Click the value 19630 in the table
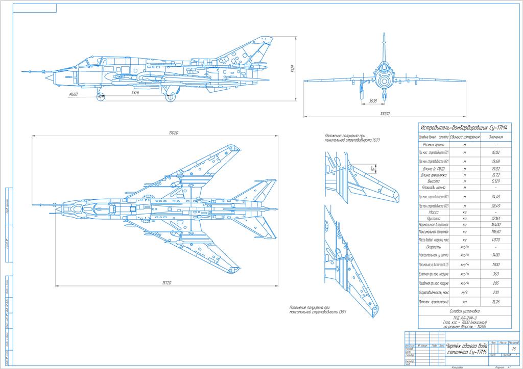The image size is (523, 369). [496, 231]
